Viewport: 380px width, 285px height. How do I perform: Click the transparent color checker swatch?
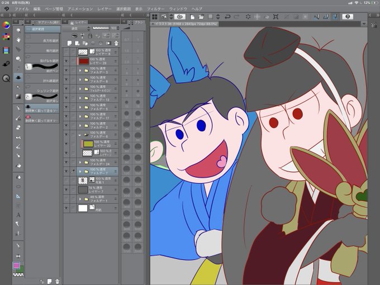pos(18,274)
